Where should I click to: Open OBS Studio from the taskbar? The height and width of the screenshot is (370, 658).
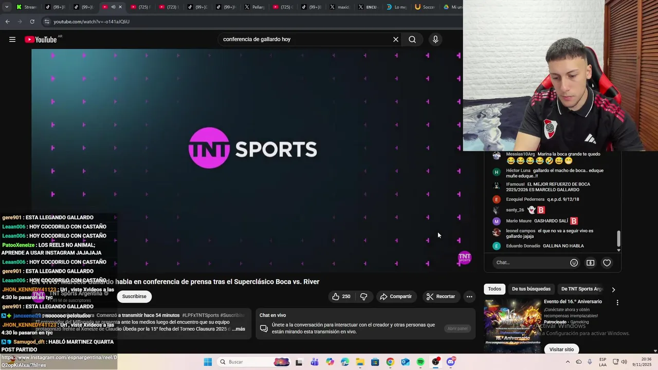tap(436, 362)
